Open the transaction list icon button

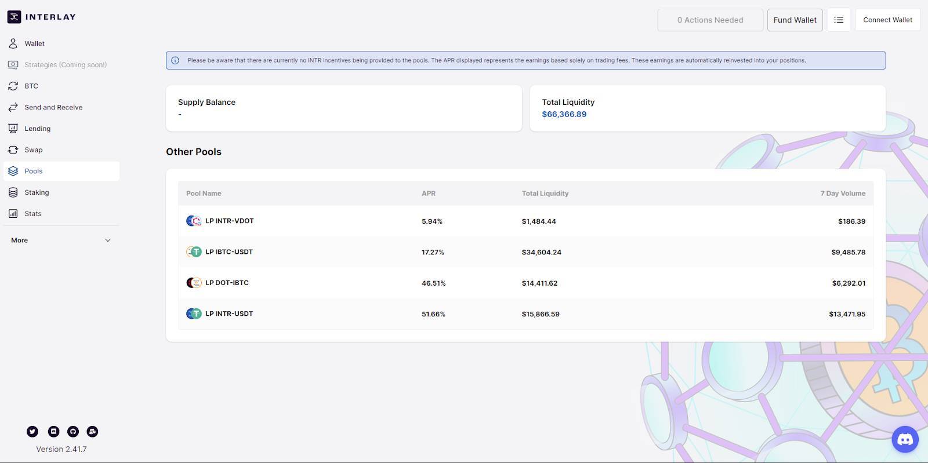point(839,20)
